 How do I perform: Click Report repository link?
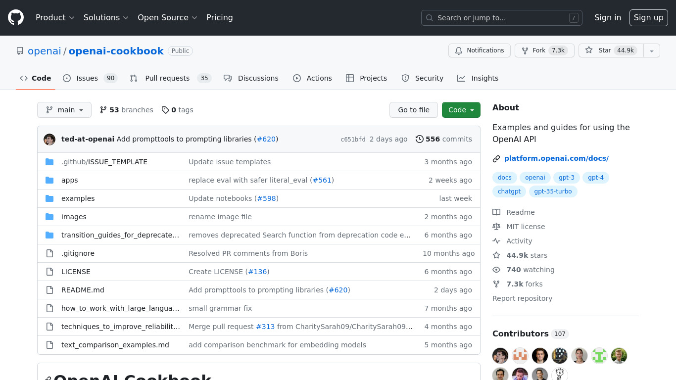click(x=522, y=298)
